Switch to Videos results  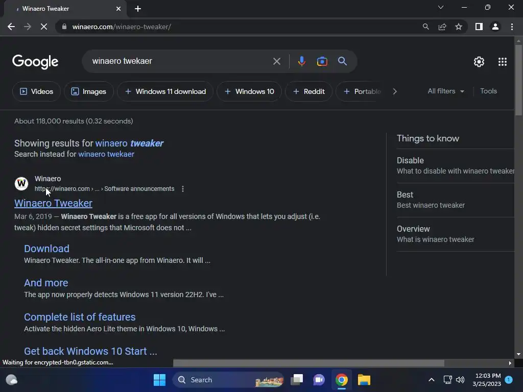tap(36, 91)
